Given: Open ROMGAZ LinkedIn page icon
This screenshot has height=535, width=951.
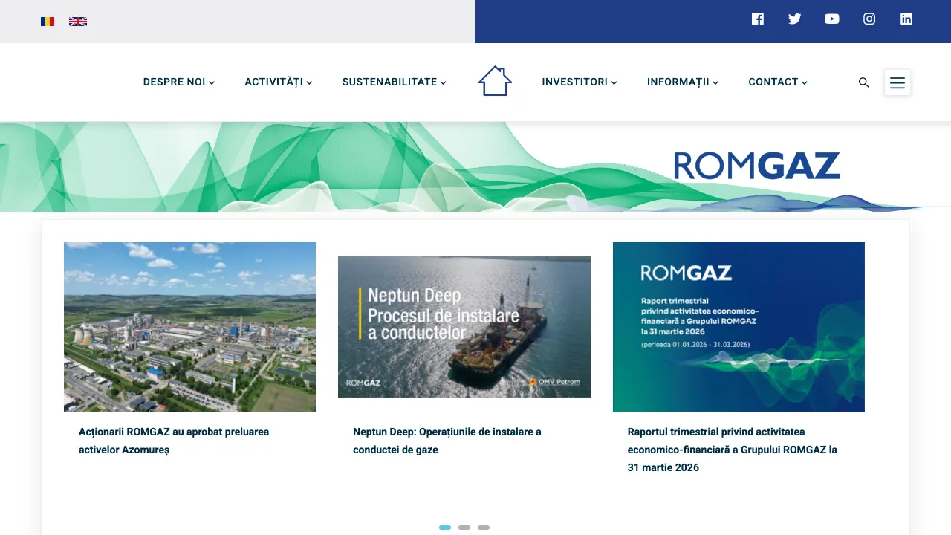Looking at the screenshot, I should pos(906,19).
